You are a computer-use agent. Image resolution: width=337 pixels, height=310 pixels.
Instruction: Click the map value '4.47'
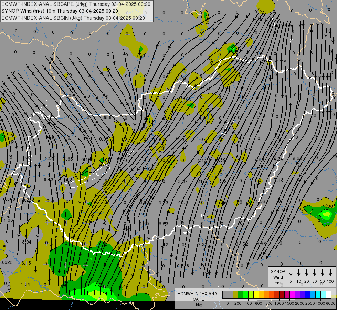point(124,286)
